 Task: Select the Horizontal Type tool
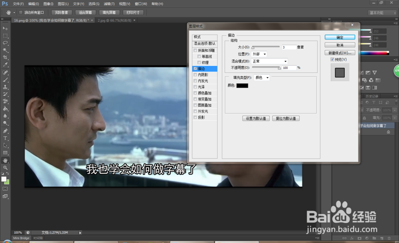[5, 138]
